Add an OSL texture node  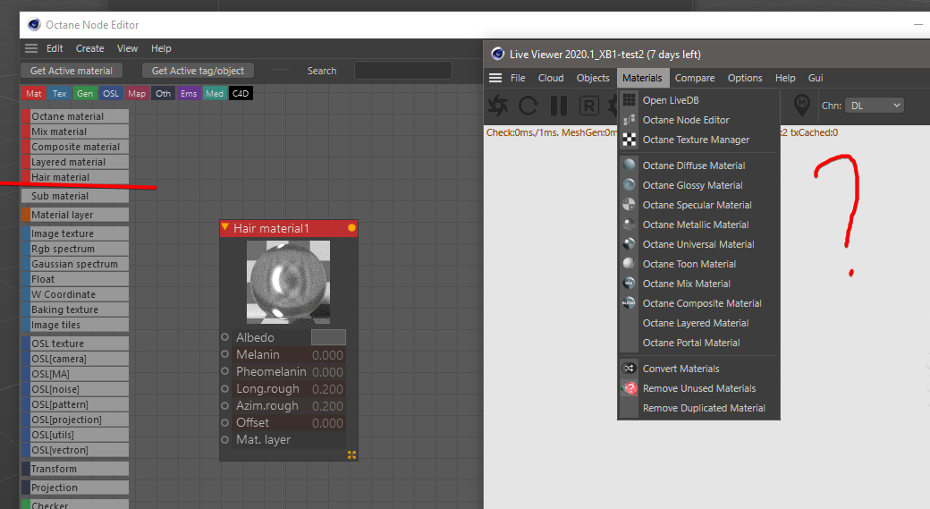75,343
